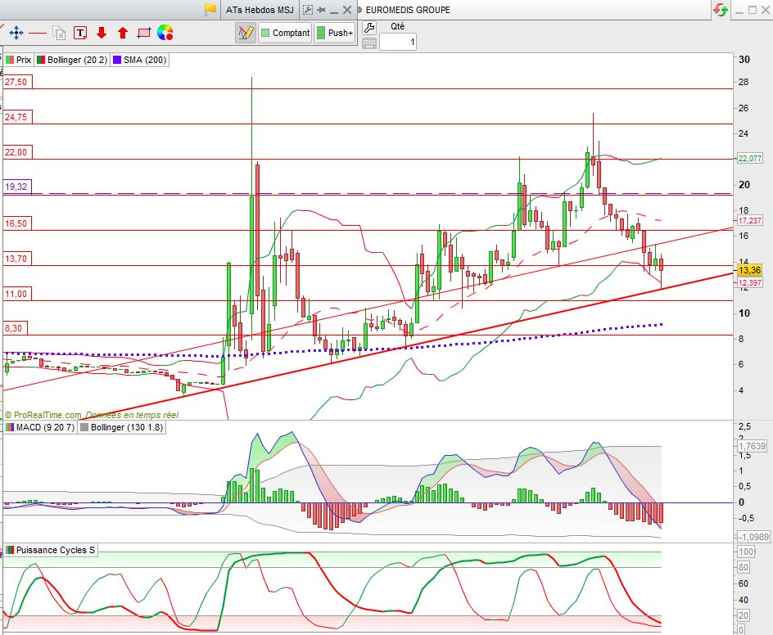Click the 16,50 horizontal line label
This screenshot has width=773, height=635.
click(x=16, y=223)
